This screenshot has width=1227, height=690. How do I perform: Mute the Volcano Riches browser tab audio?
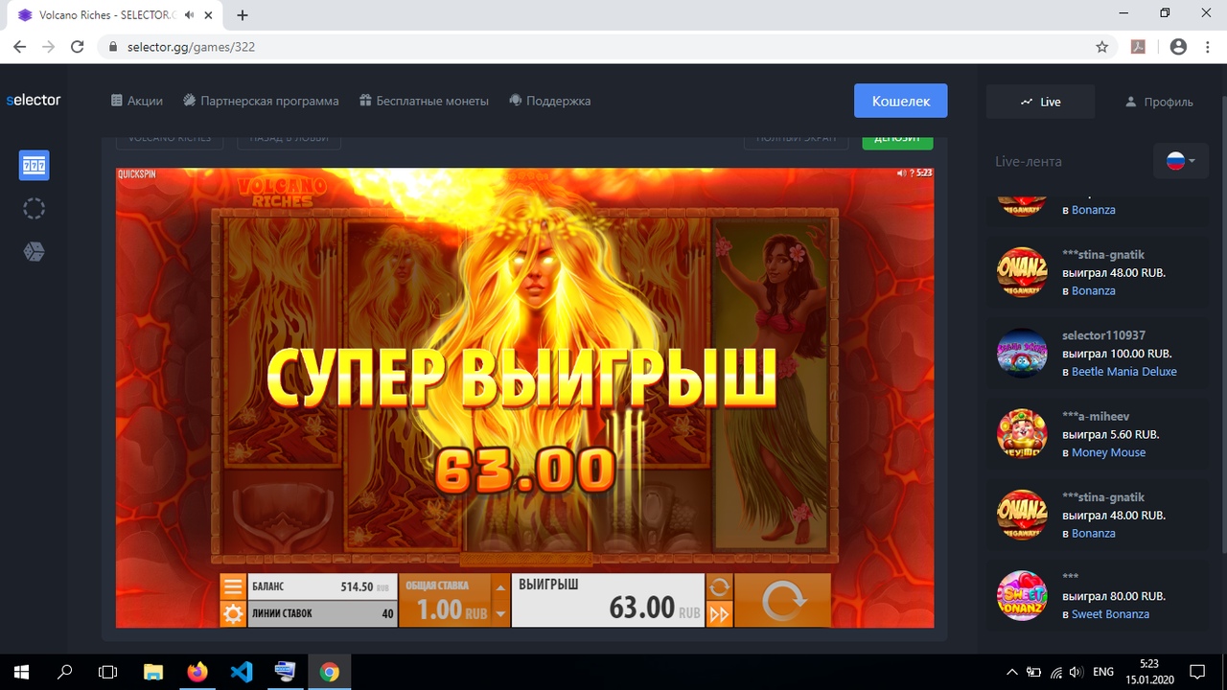190,15
